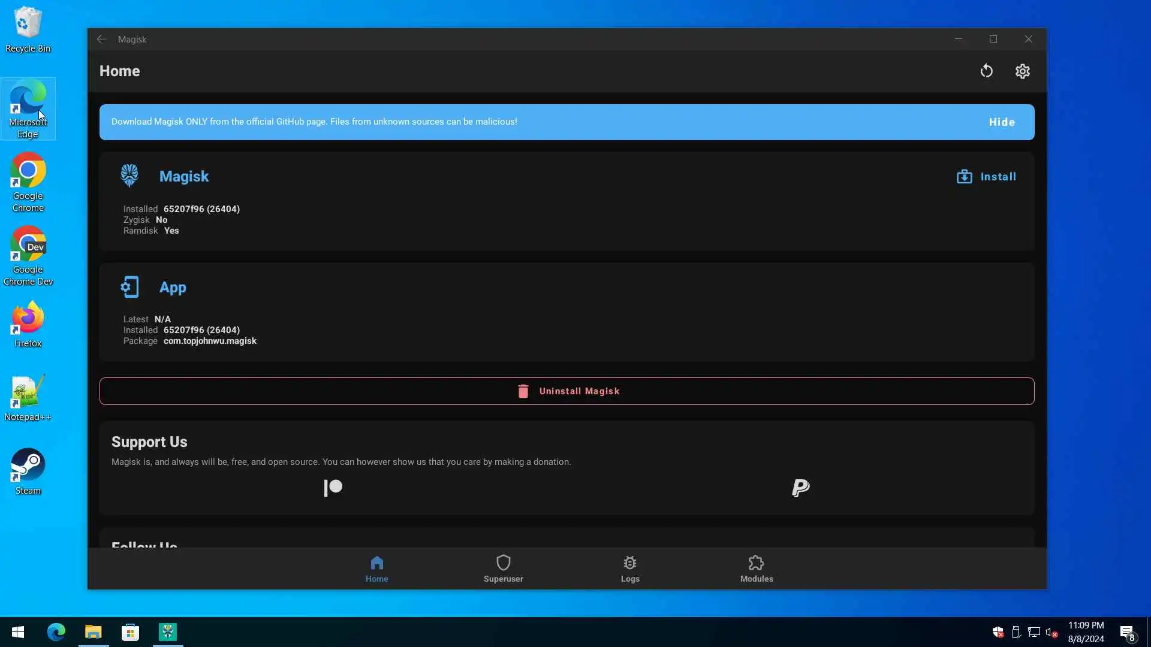Open Magisk settings gear icon
This screenshot has height=647, width=1151.
[x=1022, y=71]
